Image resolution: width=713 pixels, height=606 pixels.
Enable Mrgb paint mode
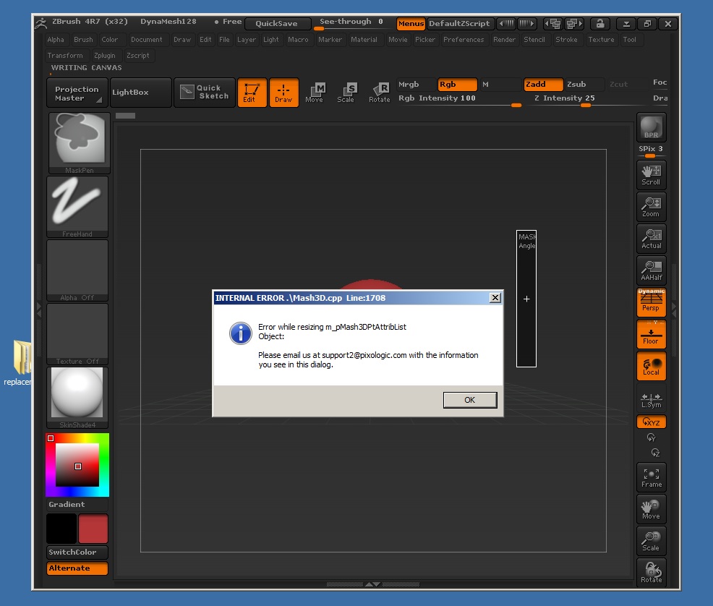pos(416,84)
